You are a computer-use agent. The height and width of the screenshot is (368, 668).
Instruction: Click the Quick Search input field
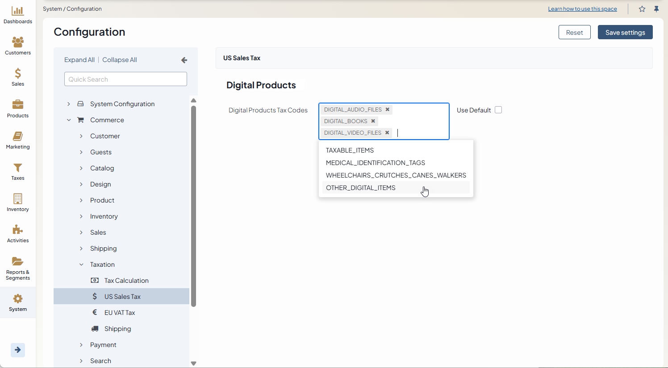125,79
